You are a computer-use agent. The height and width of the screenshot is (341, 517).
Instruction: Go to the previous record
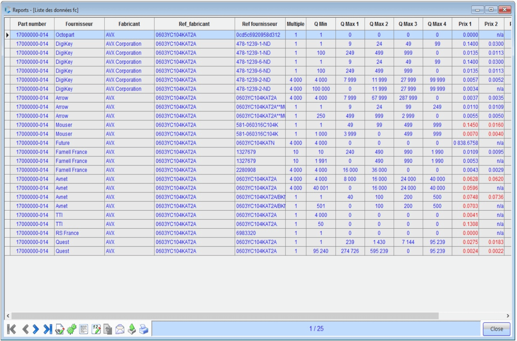(x=26, y=329)
